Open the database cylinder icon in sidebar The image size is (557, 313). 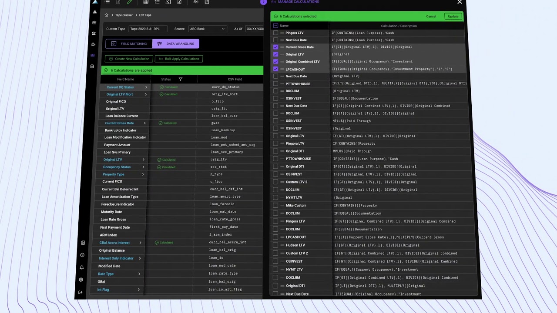[92, 67]
